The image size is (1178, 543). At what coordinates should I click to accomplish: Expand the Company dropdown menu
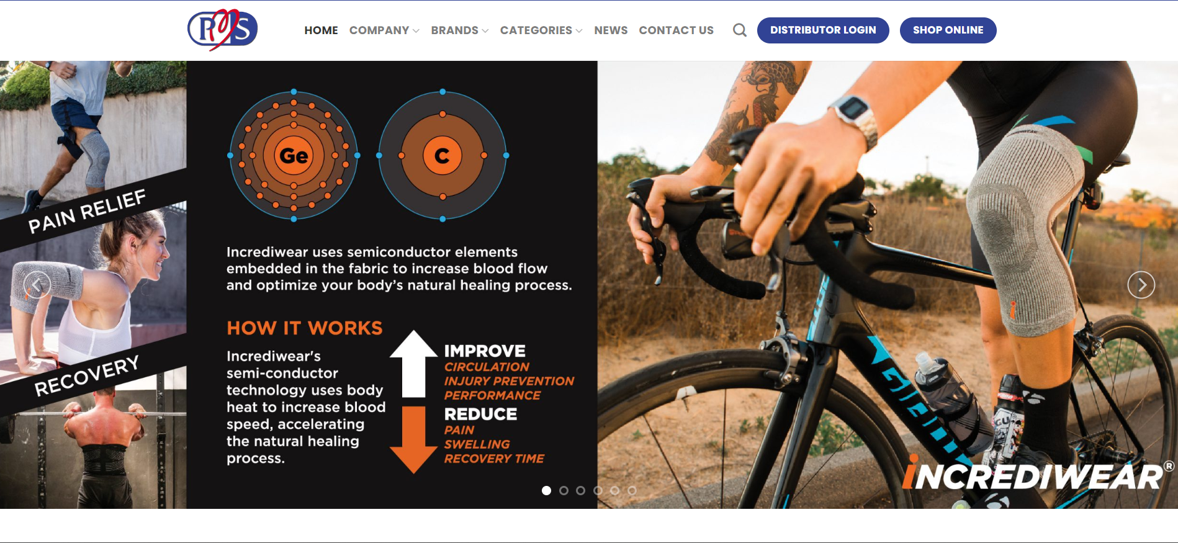point(384,30)
